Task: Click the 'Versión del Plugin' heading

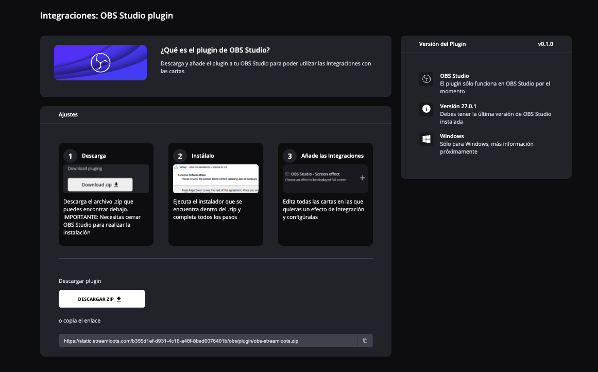Action: (x=442, y=44)
